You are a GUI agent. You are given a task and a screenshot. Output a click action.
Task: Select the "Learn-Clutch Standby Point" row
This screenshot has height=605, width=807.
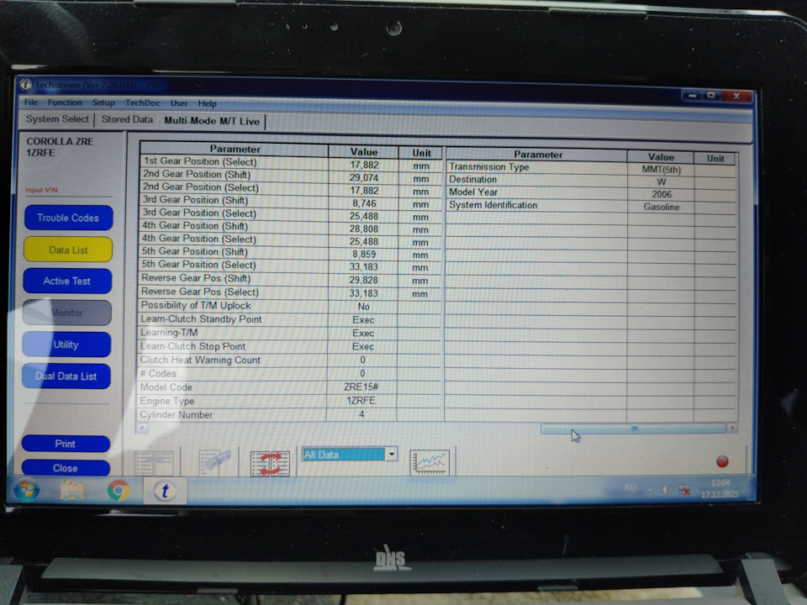[290, 319]
